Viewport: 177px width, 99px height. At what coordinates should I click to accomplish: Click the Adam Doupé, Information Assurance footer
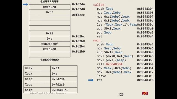(48, 94)
